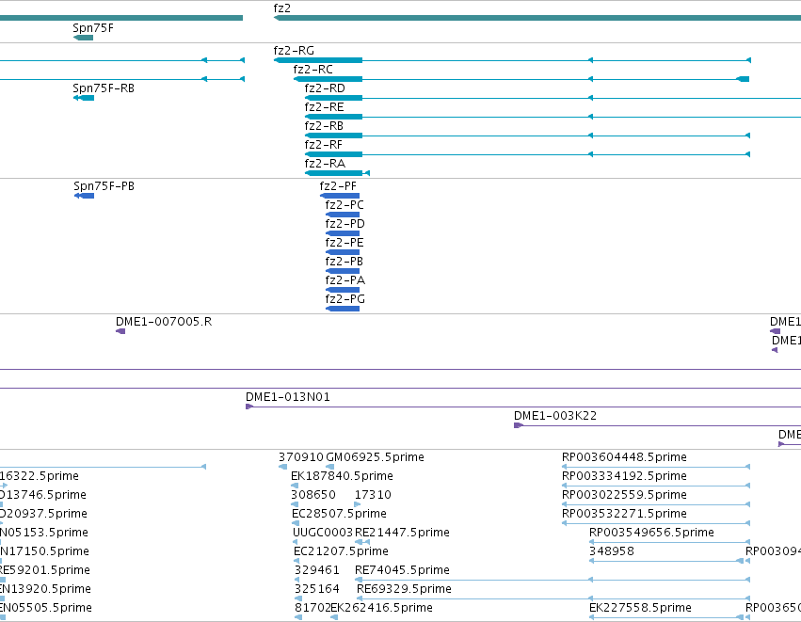Click the EN13920.5prime EST label
801x622 pixels.
pyautogui.click(x=45, y=589)
